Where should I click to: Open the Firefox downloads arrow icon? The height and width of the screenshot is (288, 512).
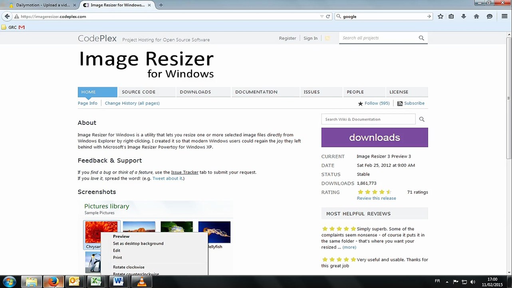(464, 16)
